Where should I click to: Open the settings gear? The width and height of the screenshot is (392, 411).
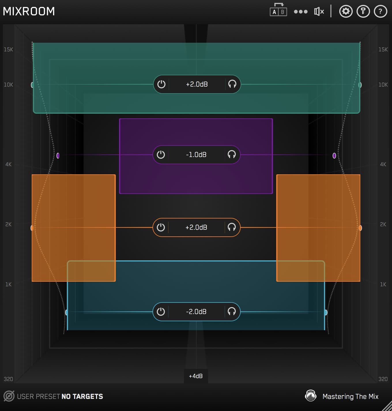[x=346, y=12]
